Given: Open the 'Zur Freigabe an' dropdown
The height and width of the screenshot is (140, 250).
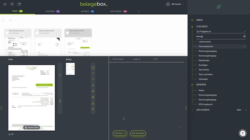Looking at the screenshot, I should point(221,31).
